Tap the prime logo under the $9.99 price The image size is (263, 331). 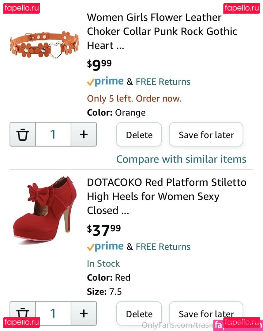(105, 82)
